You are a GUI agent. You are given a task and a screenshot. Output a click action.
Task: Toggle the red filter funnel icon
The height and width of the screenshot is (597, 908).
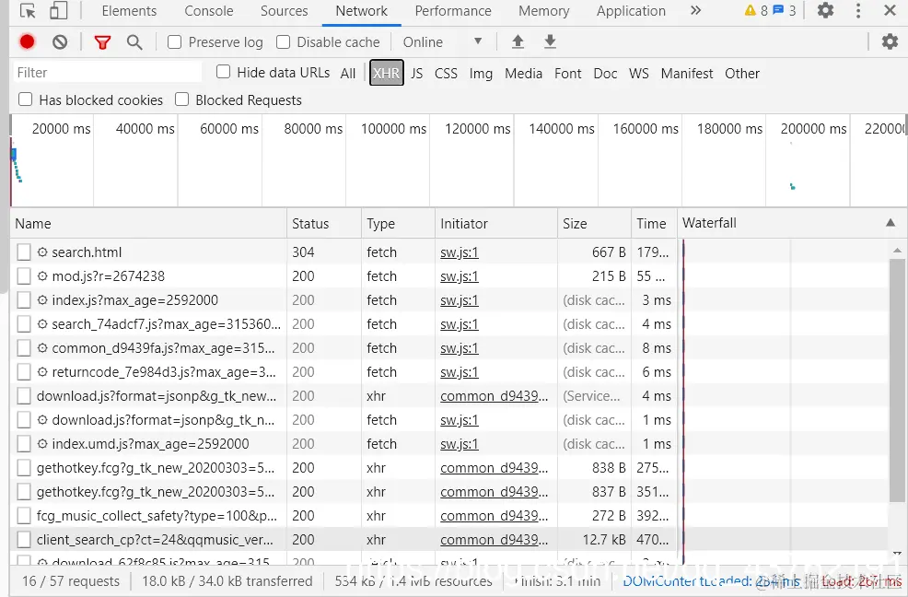click(102, 42)
